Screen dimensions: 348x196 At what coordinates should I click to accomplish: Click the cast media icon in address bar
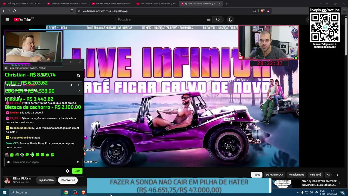click(x=254, y=11)
